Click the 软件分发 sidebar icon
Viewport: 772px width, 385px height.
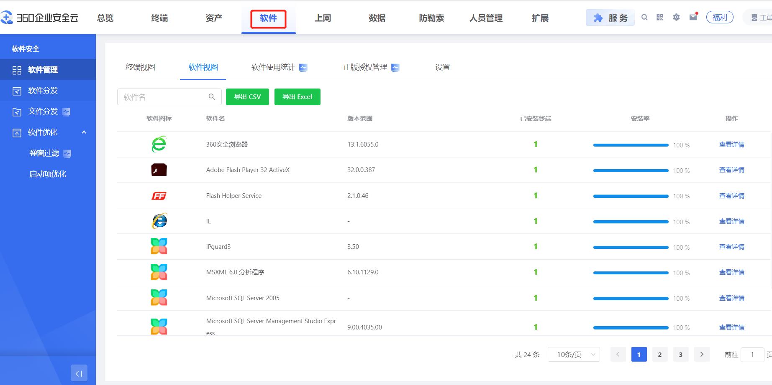pos(17,91)
